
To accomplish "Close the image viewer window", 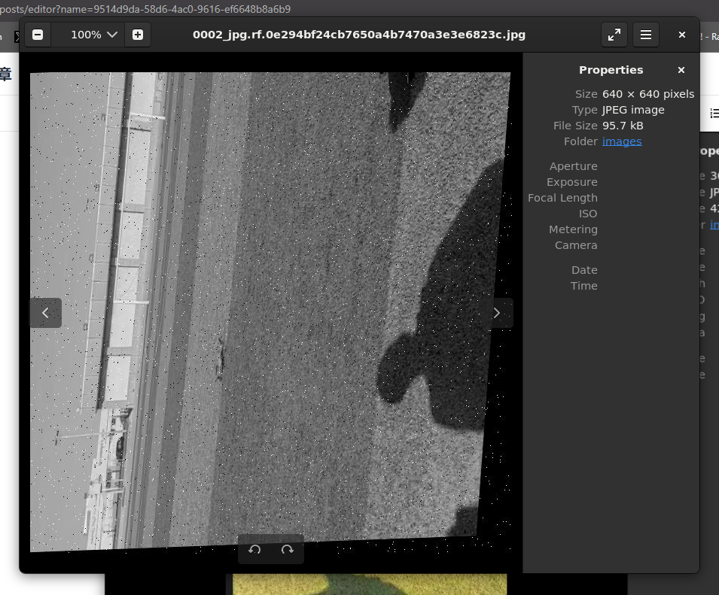I will pyautogui.click(x=682, y=35).
